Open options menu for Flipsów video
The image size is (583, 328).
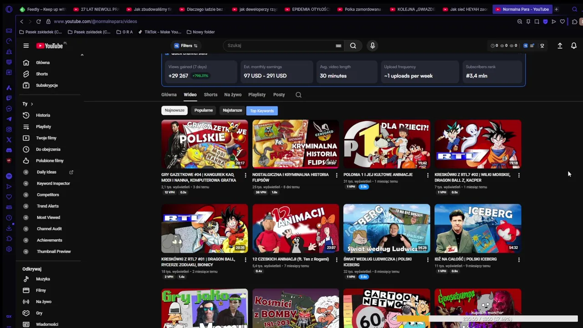(337, 175)
